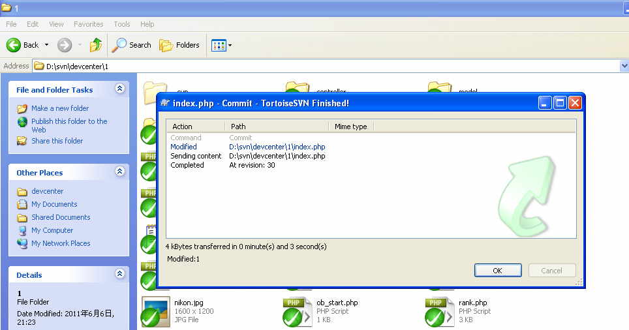The height and width of the screenshot is (330, 629).
Task: Toggle the Folders pane button
Action: tap(179, 45)
